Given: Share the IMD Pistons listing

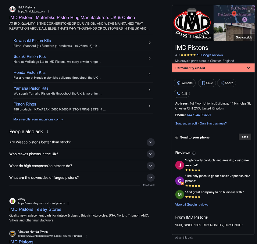Looking at the screenshot, I should pyautogui.click(x=227, y=83).
